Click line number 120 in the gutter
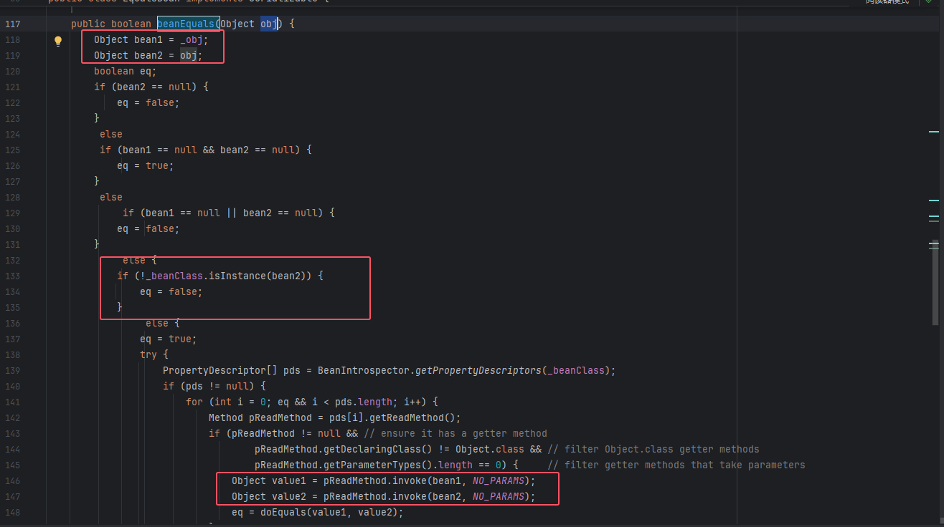Viewport: 944px width, 527px height. pos(13,71)
